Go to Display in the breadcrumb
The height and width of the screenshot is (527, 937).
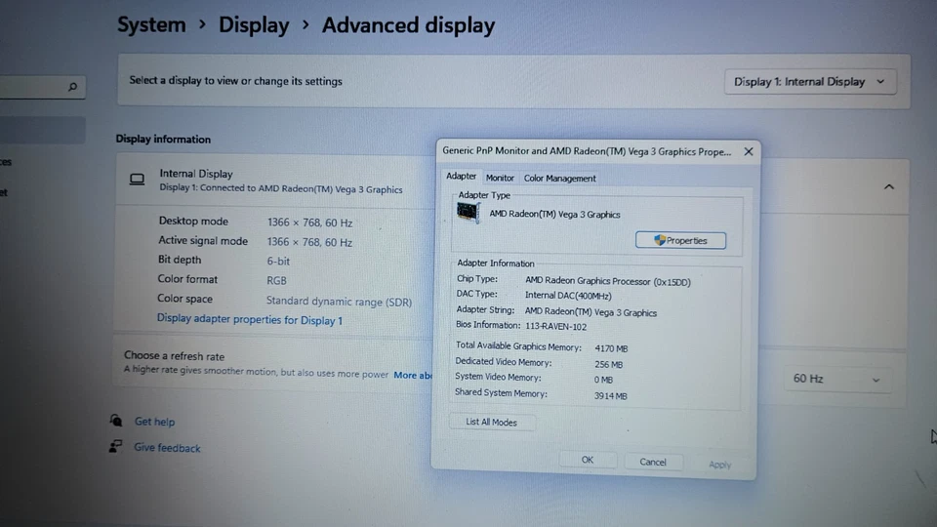(254, 25)
